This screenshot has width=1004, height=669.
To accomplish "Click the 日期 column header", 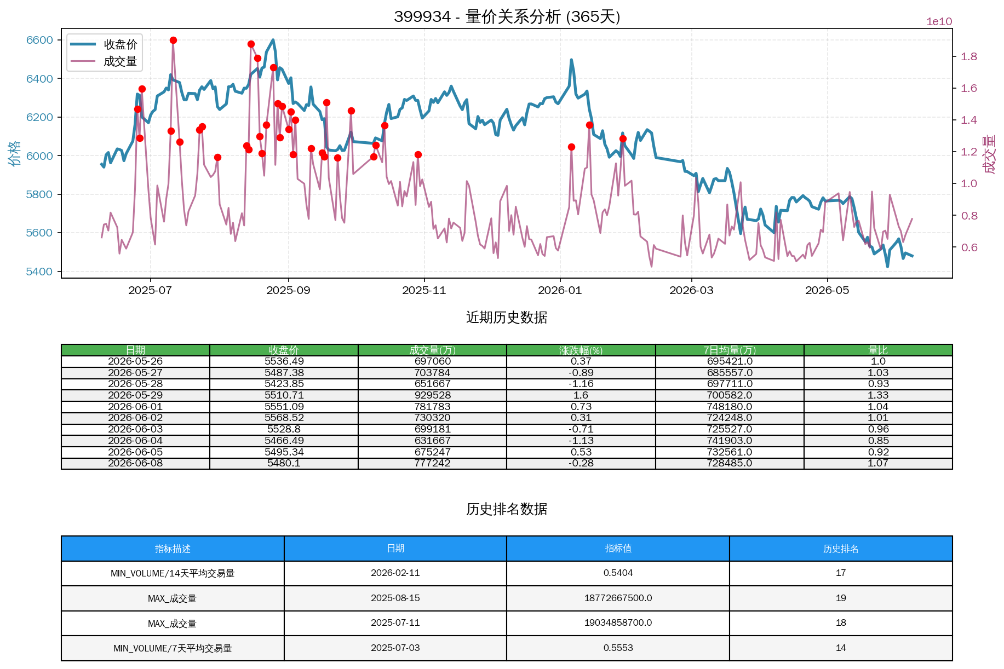I will click(x=135, y=350).
